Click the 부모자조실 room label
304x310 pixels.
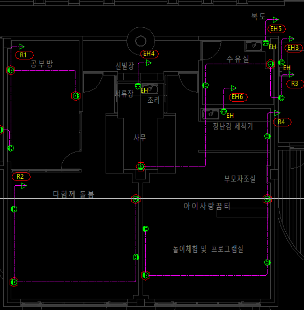click(x=240, y=179)
